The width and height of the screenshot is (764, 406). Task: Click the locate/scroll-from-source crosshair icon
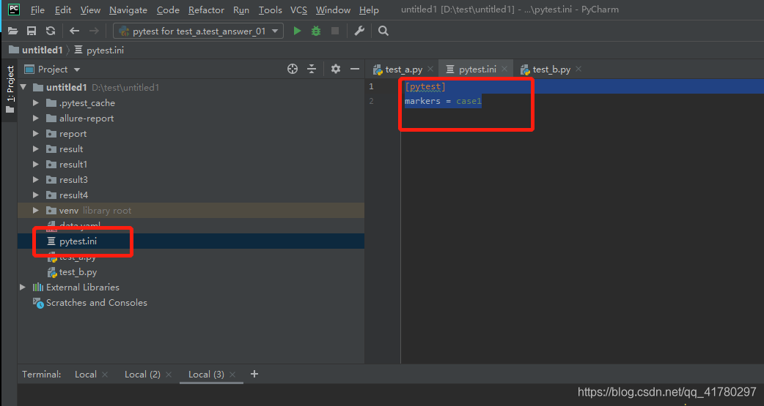[293, 69]
